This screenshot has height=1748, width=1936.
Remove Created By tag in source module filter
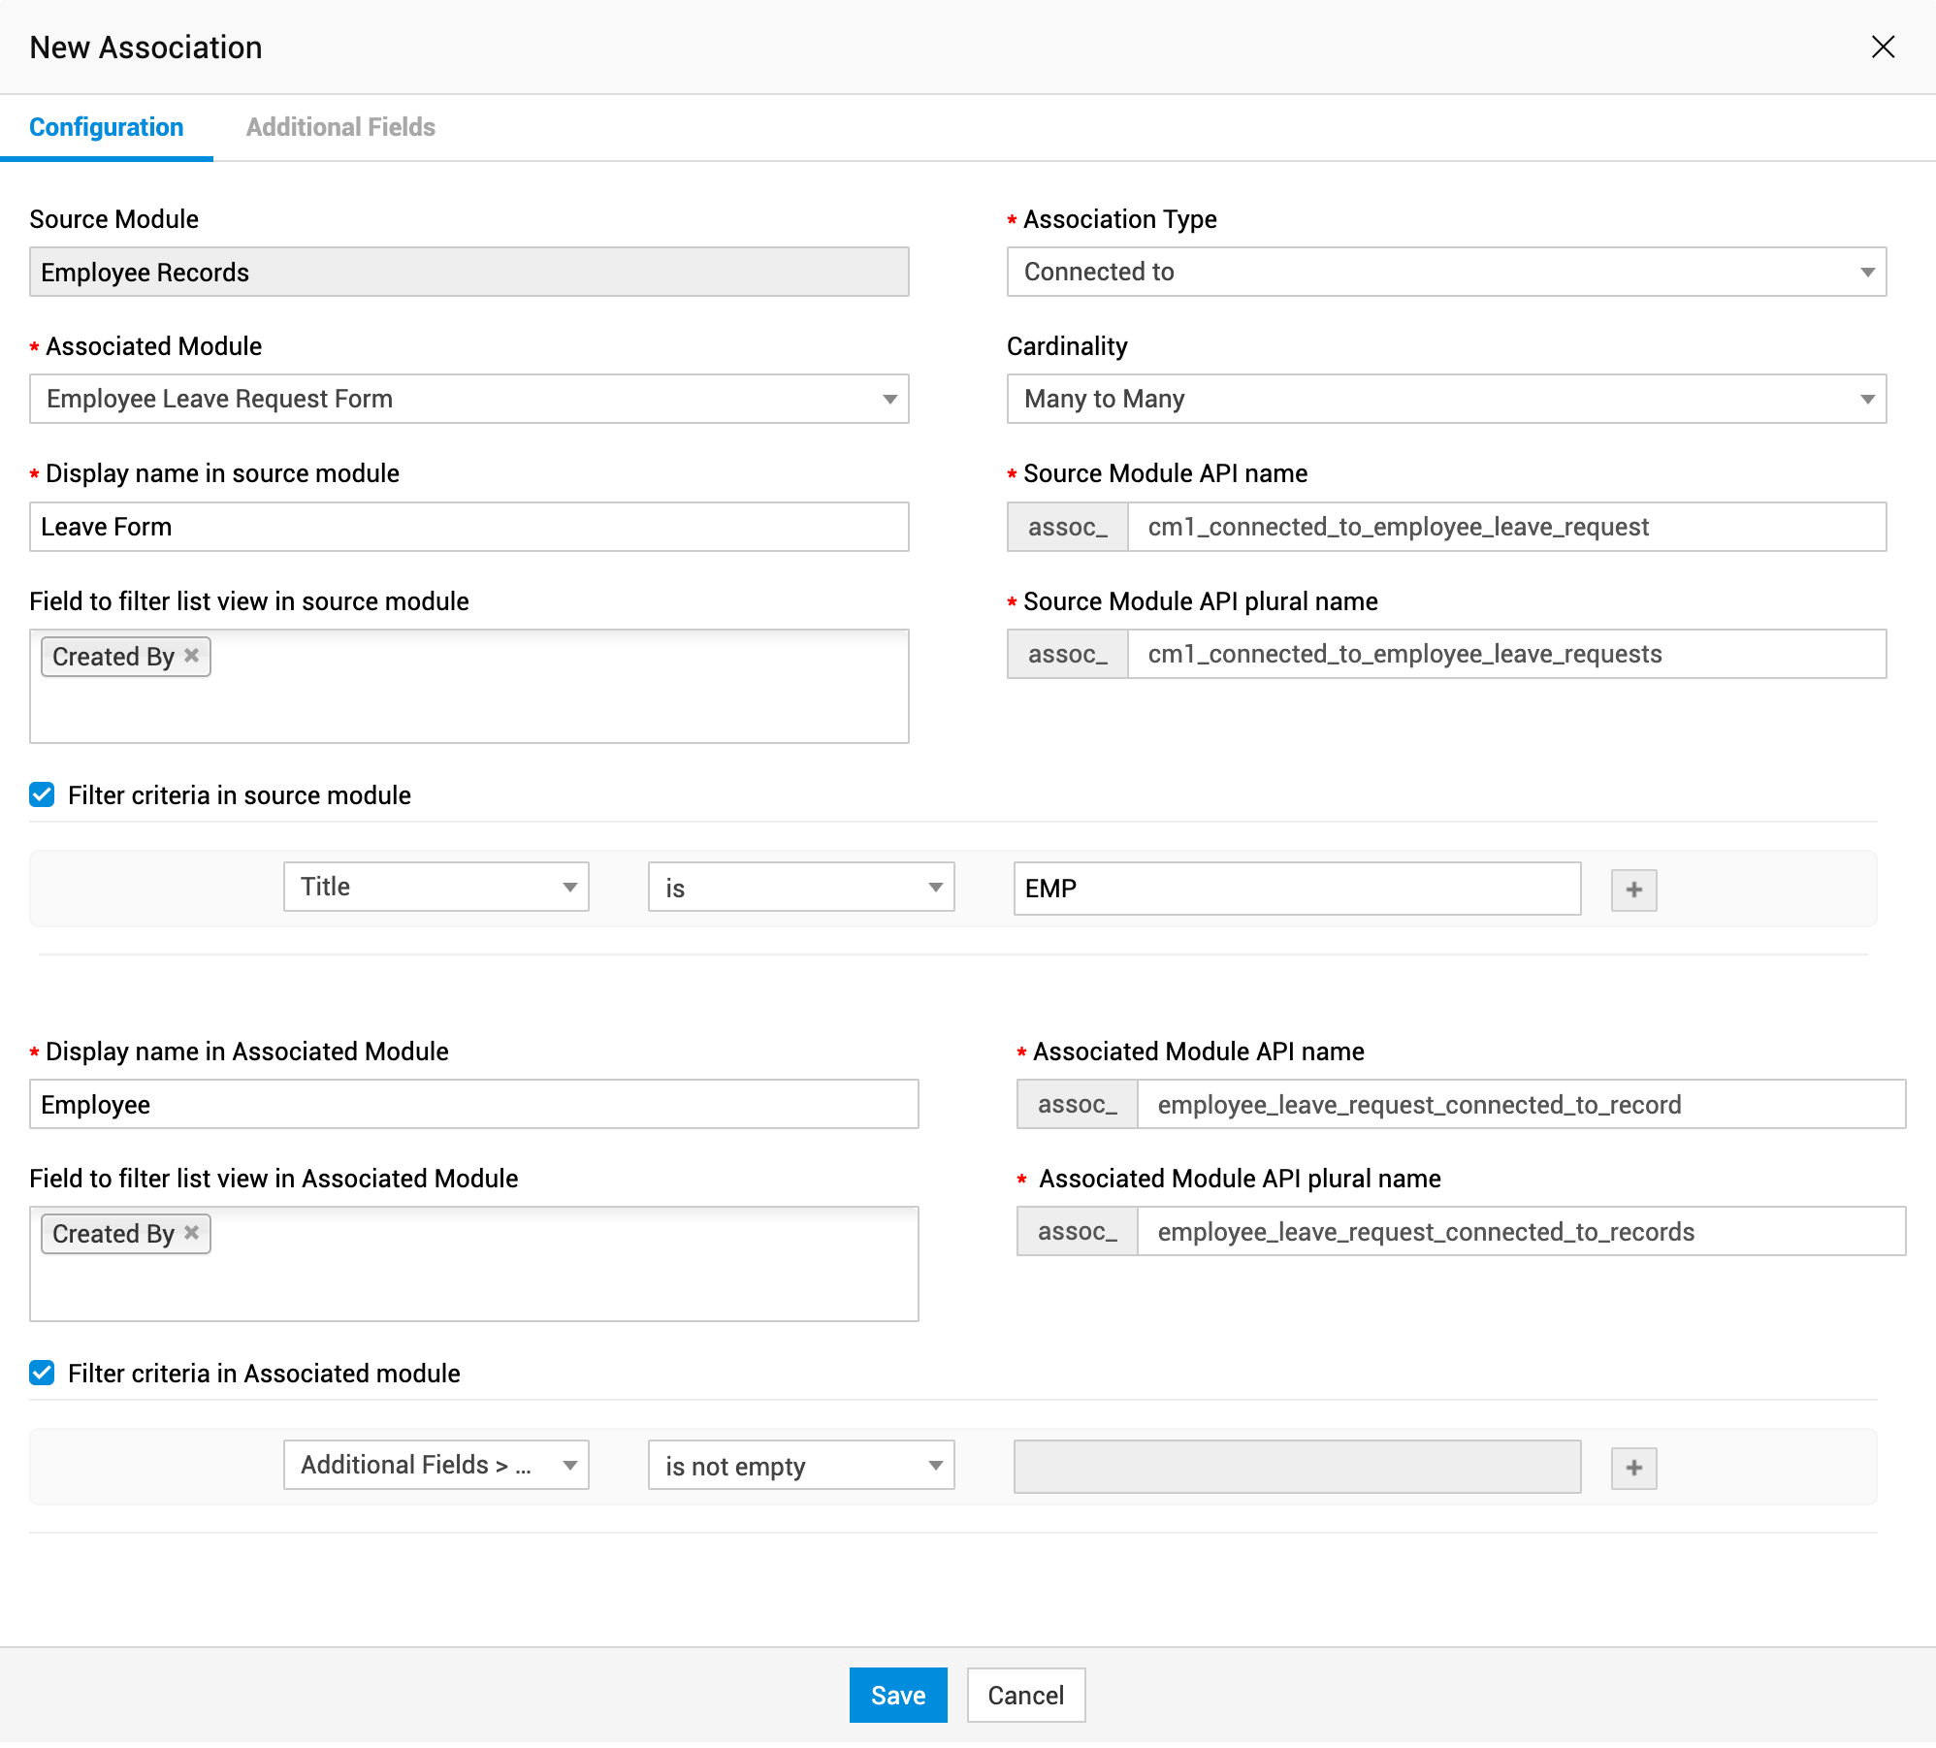(192, 656)
